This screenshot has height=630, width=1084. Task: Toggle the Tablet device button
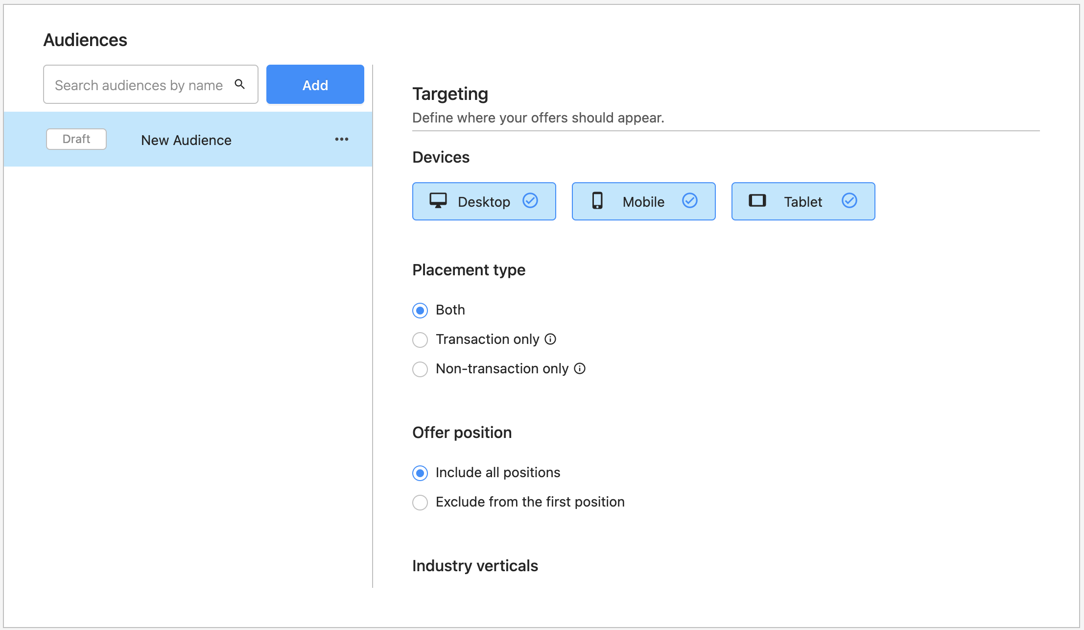803,201
